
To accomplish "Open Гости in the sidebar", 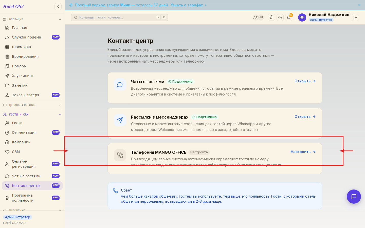I will (32, 123).
